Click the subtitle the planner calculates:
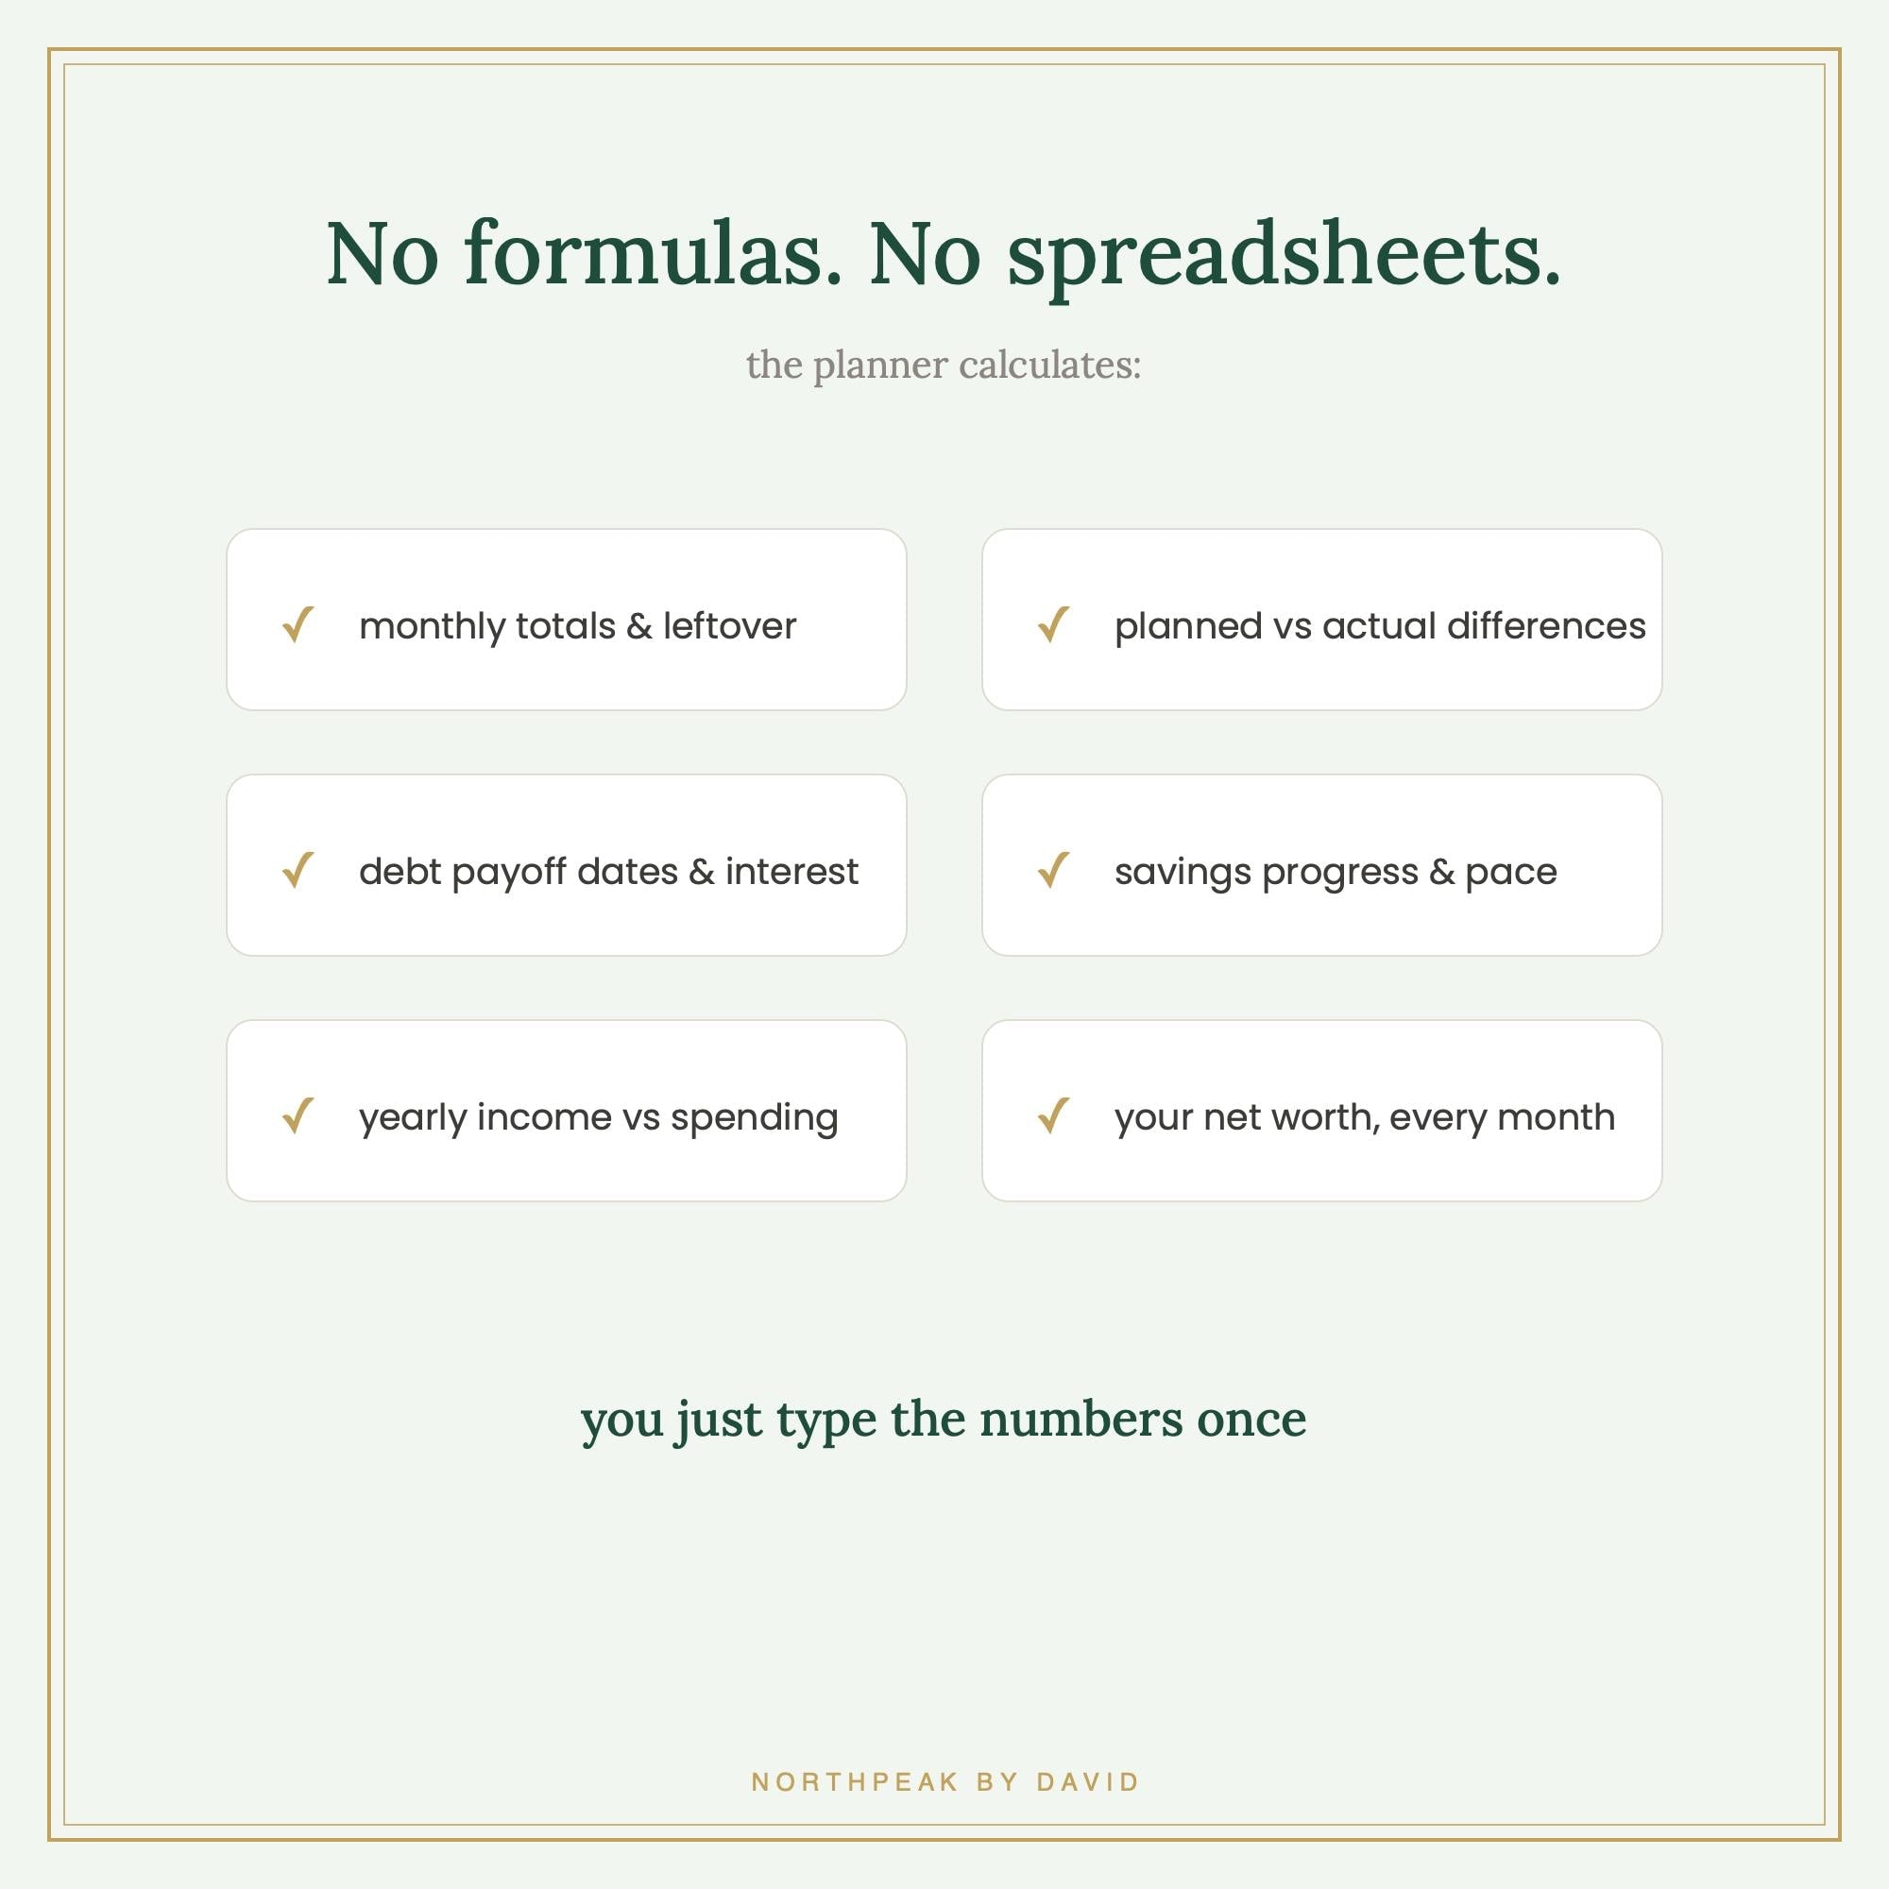The image size is (1889, 1889). click(944, 366)
